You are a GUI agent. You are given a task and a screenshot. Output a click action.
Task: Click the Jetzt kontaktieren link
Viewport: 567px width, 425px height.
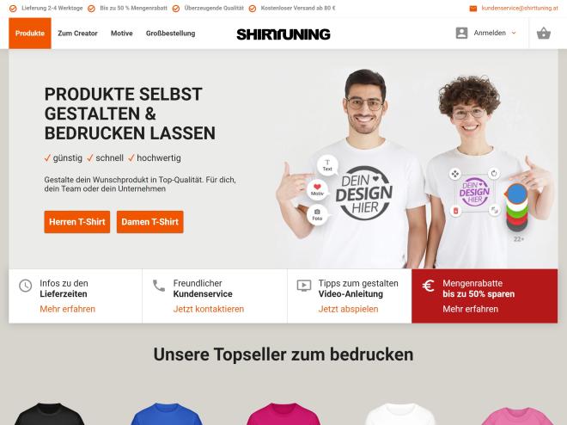(209, 309)
